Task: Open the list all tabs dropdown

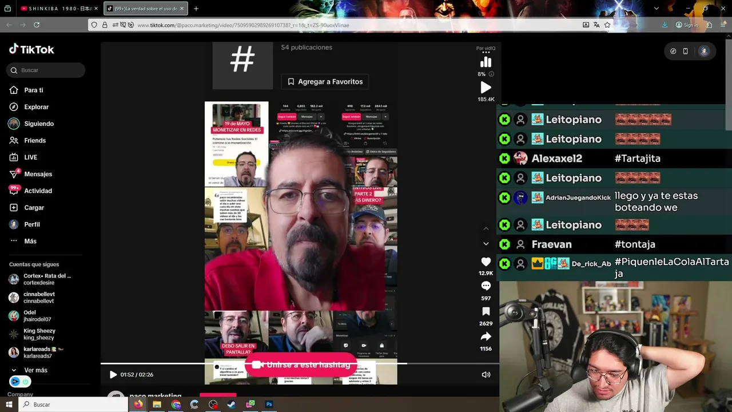Action: pos(656,9)
